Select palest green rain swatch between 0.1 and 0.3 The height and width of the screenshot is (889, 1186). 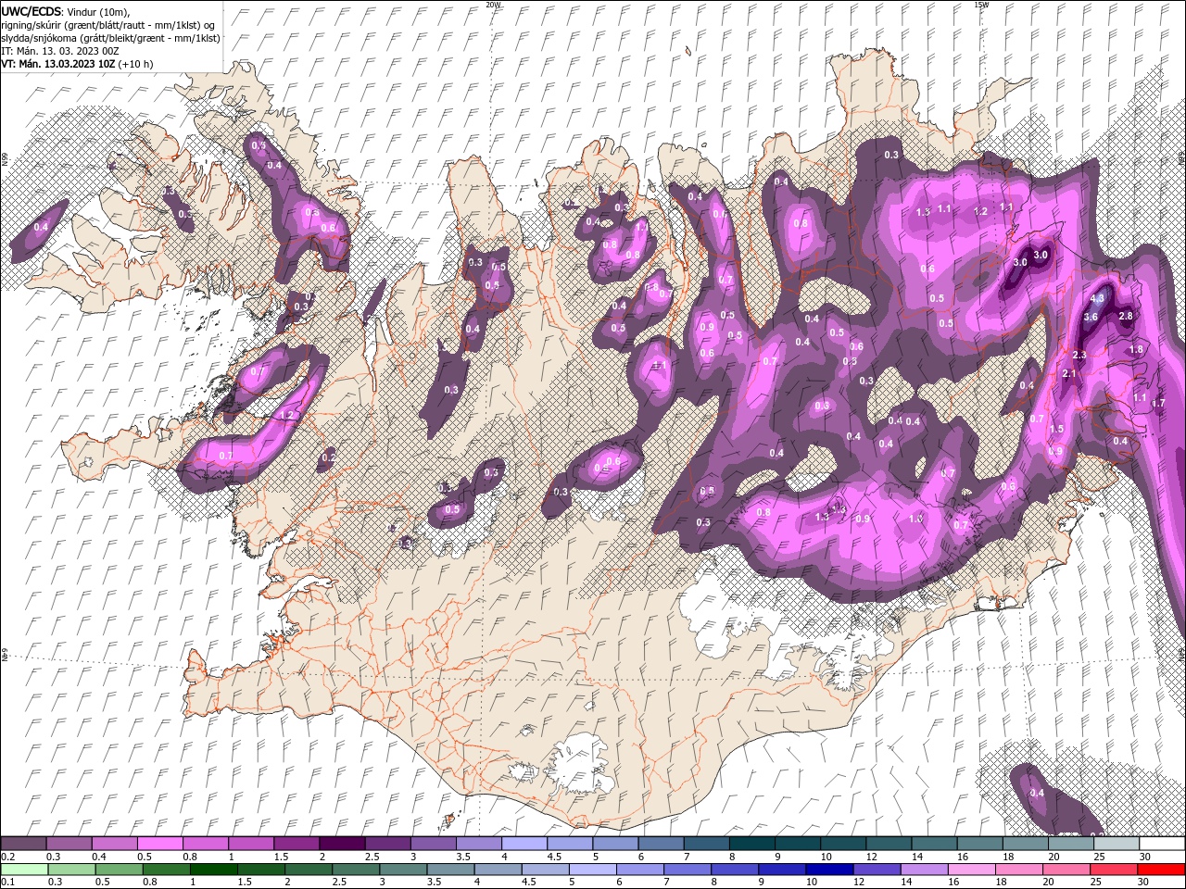pos(24,870)
